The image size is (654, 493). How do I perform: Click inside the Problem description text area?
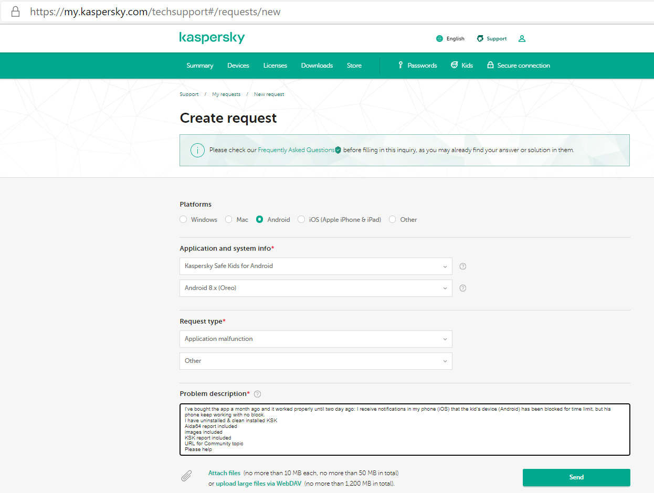click(405, 430)
